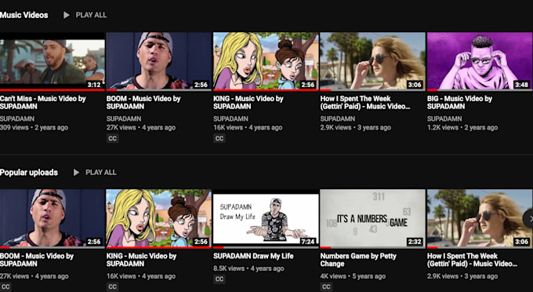Open BOOM thumbnail in Music Videos row
The width and height of the screenshot is (533, 292).
tap(159, 61)
